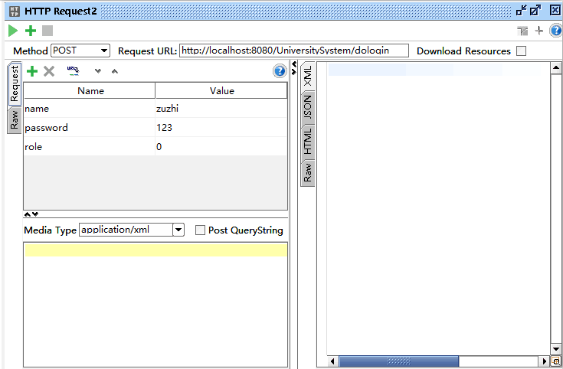Close the HTTP Request2 window
The height and width of the screenshot is (369, 563).
click(555, 11)
